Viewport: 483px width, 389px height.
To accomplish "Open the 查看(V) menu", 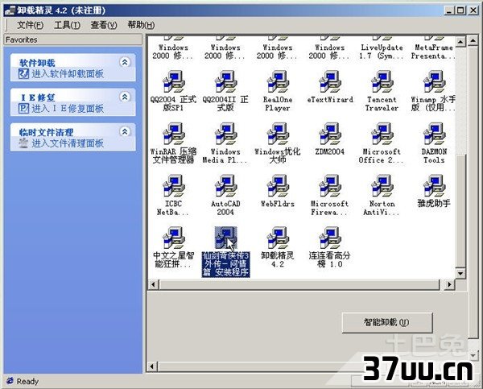I will click(x=104, y=25).
